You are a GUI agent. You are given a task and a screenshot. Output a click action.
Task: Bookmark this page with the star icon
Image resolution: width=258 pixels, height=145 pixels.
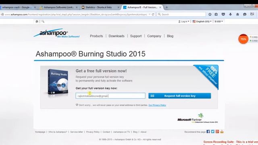tap(210, 14)
